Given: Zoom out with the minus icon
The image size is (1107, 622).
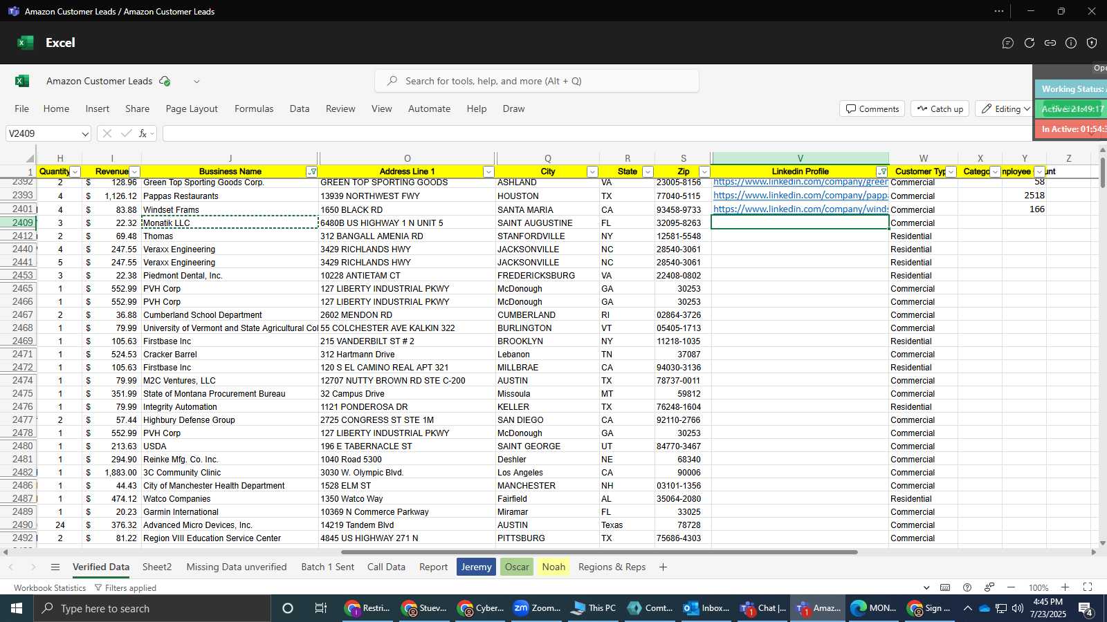Looking at the screenshot, I should coord(1011,587).
